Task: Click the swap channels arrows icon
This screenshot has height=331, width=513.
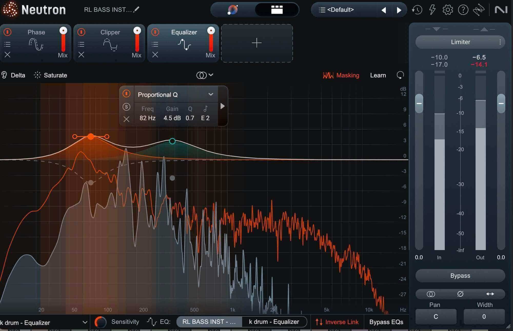Action: (x=490, y=294)
